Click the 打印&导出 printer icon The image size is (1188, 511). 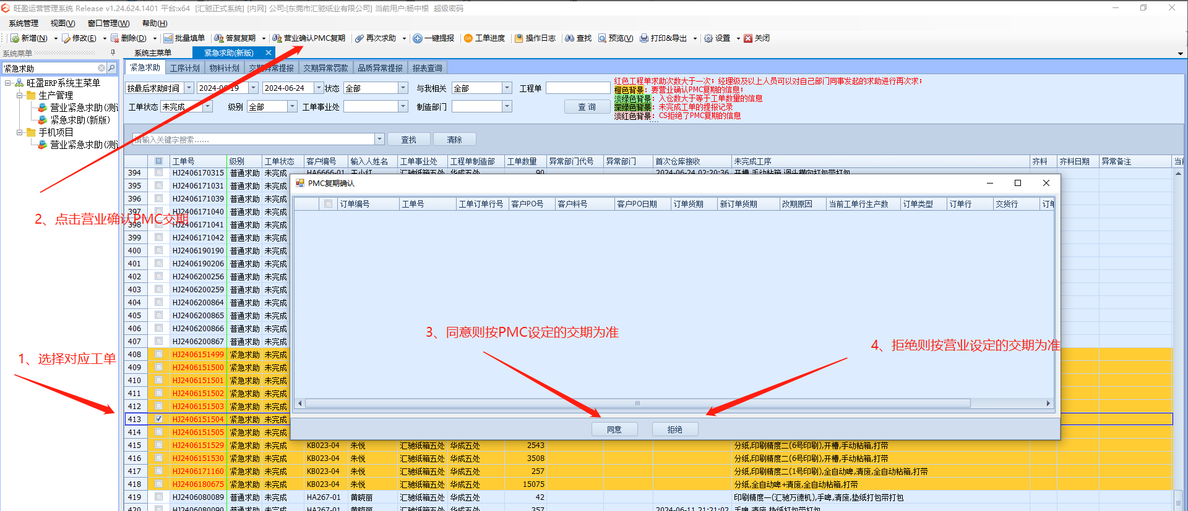644,38
